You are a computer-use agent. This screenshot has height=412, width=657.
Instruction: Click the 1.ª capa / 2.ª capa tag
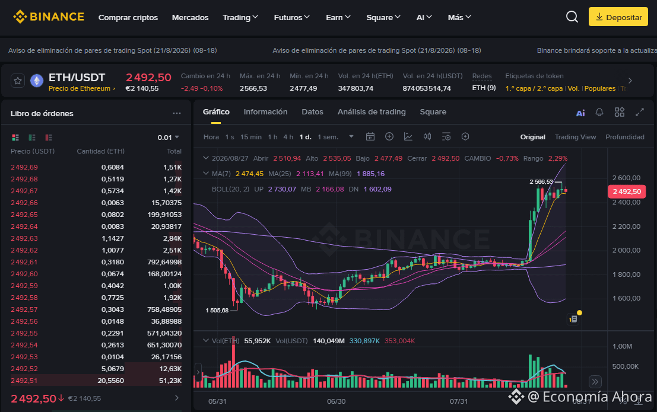(x=534, y=88)
